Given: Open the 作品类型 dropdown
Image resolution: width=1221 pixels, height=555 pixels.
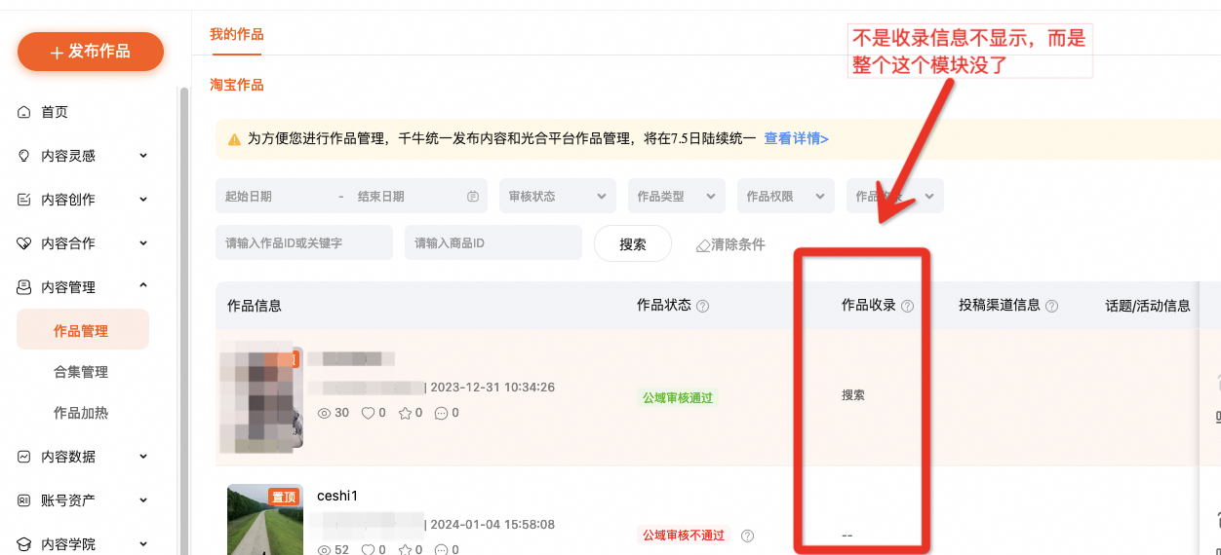Looking at the screenshot, I should click(677, 196).
